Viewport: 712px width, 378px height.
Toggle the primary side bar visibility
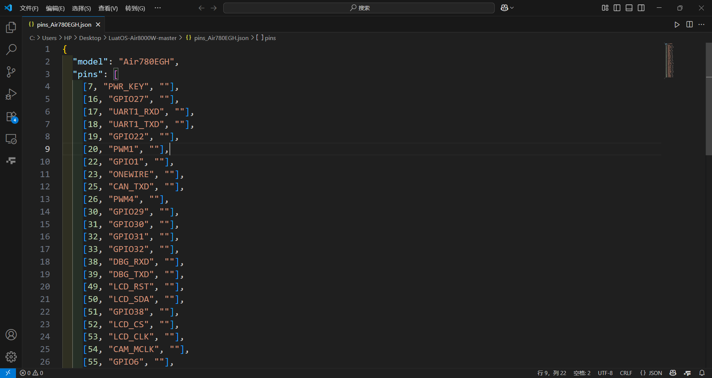pyautogui.click(x=617, y=8)
